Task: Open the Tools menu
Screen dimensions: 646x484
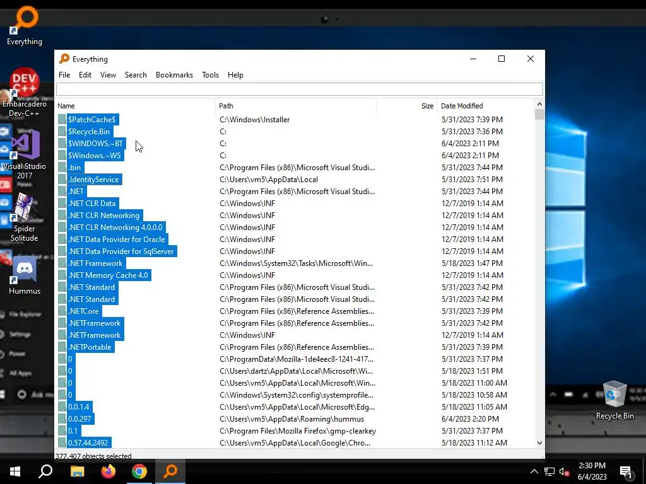Action: (210, 75)
